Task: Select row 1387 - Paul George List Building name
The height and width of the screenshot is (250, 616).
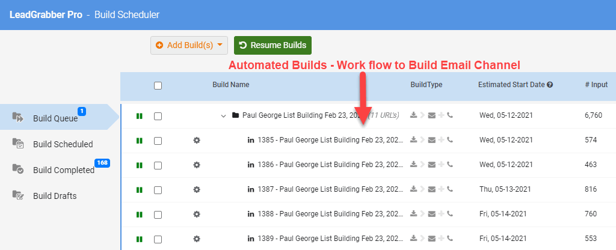Action: pos(331,189)
